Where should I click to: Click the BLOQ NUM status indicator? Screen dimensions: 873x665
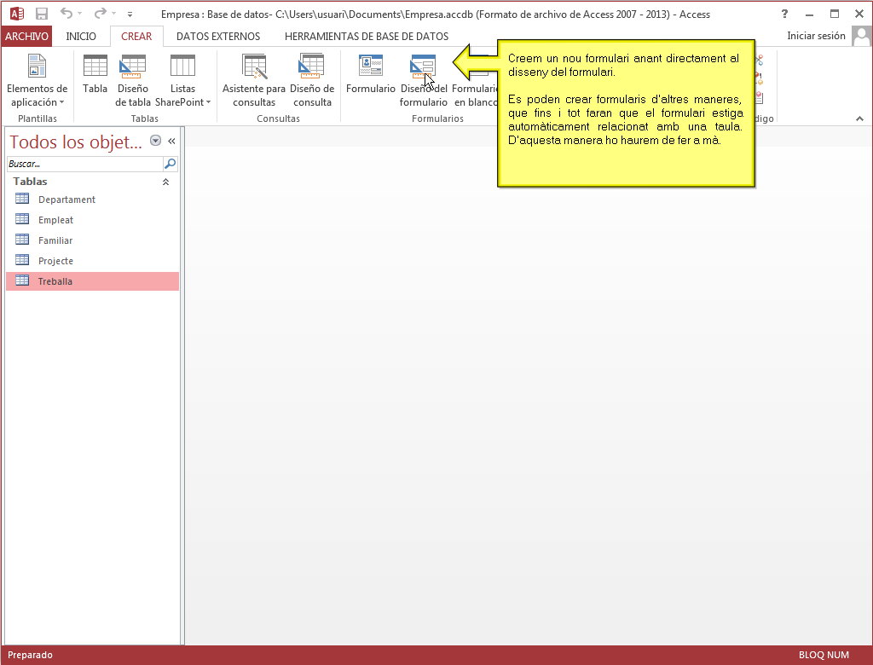824,655
